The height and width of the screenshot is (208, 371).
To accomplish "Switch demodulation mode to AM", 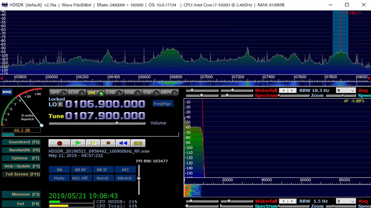I will [55, 92].
